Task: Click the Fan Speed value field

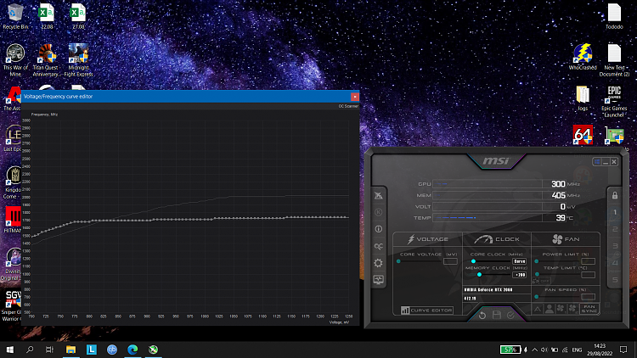Action: point(588,297)
